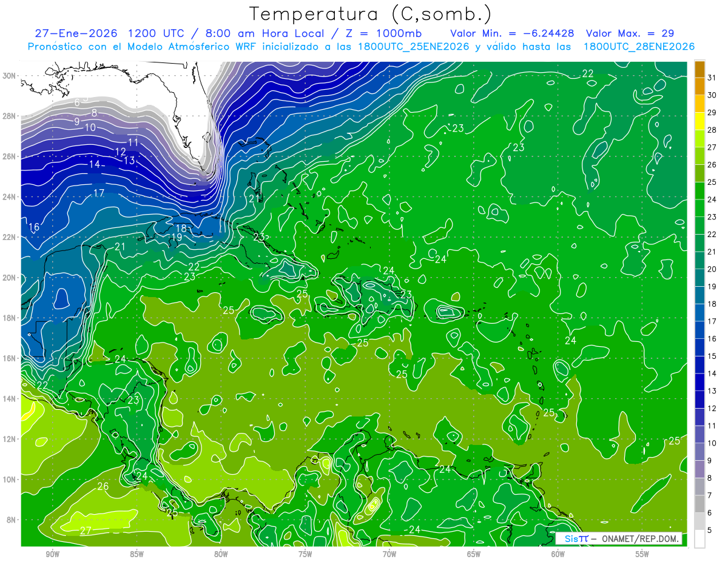Click the legend label 20
728x562 pixels.
[712, 269]
